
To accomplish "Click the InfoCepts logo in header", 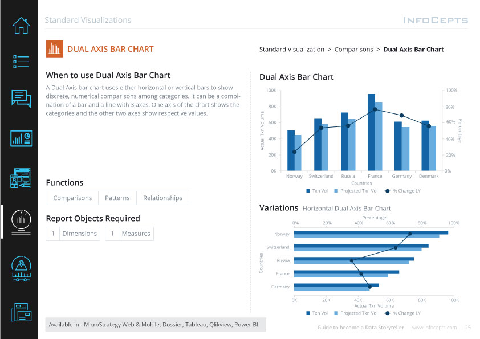I will point(436,21).
